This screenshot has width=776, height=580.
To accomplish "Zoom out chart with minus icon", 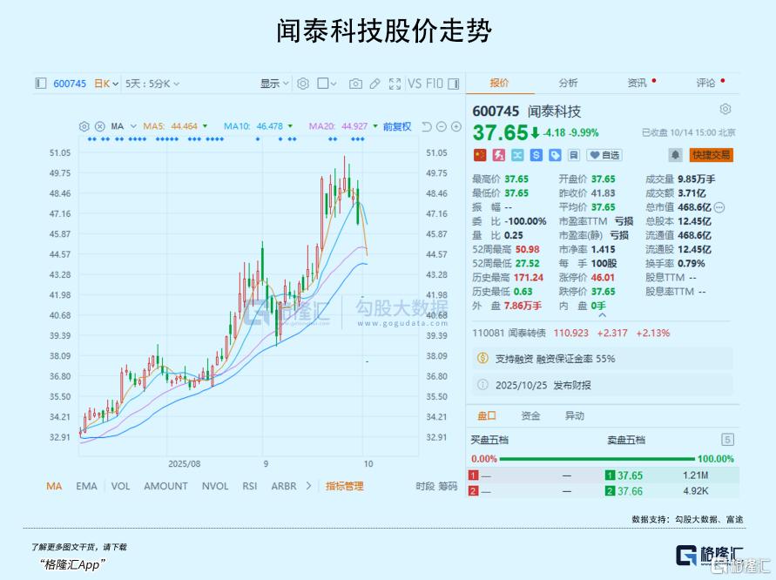I will click(442, 126).
